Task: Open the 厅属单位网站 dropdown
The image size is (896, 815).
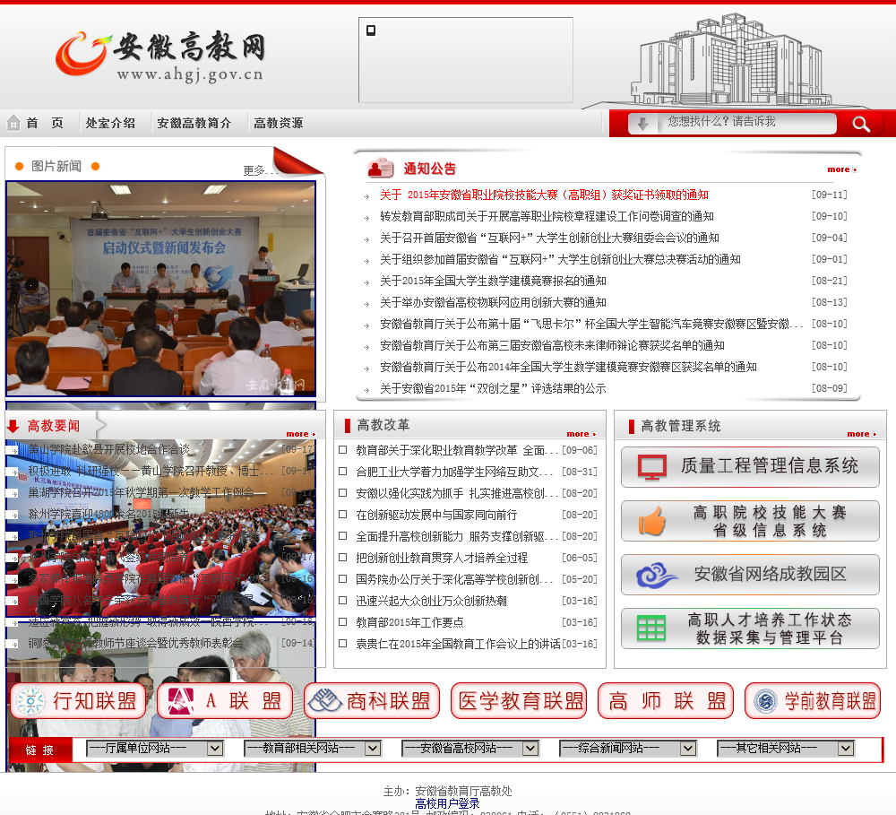Action: click(154, 748)
